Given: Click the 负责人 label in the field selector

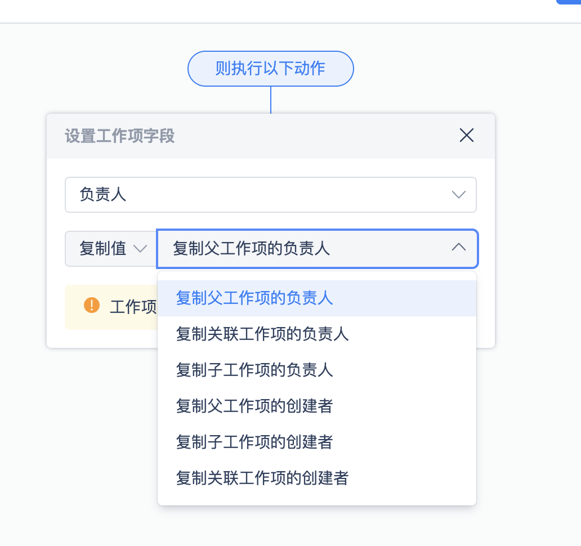Looking at the screenshot, I should pos(103,195).
